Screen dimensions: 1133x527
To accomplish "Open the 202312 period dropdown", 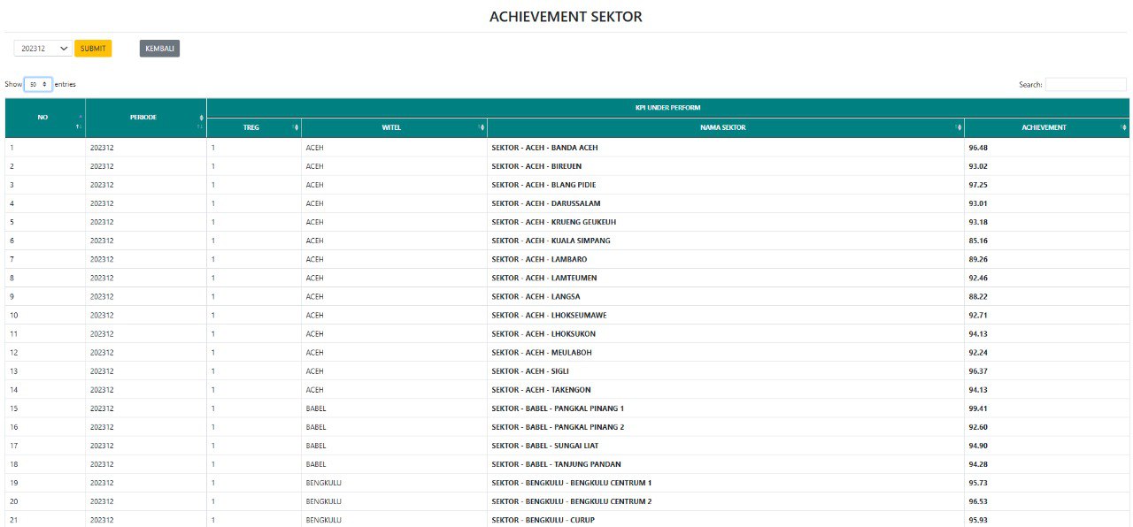I will [43, 49].
